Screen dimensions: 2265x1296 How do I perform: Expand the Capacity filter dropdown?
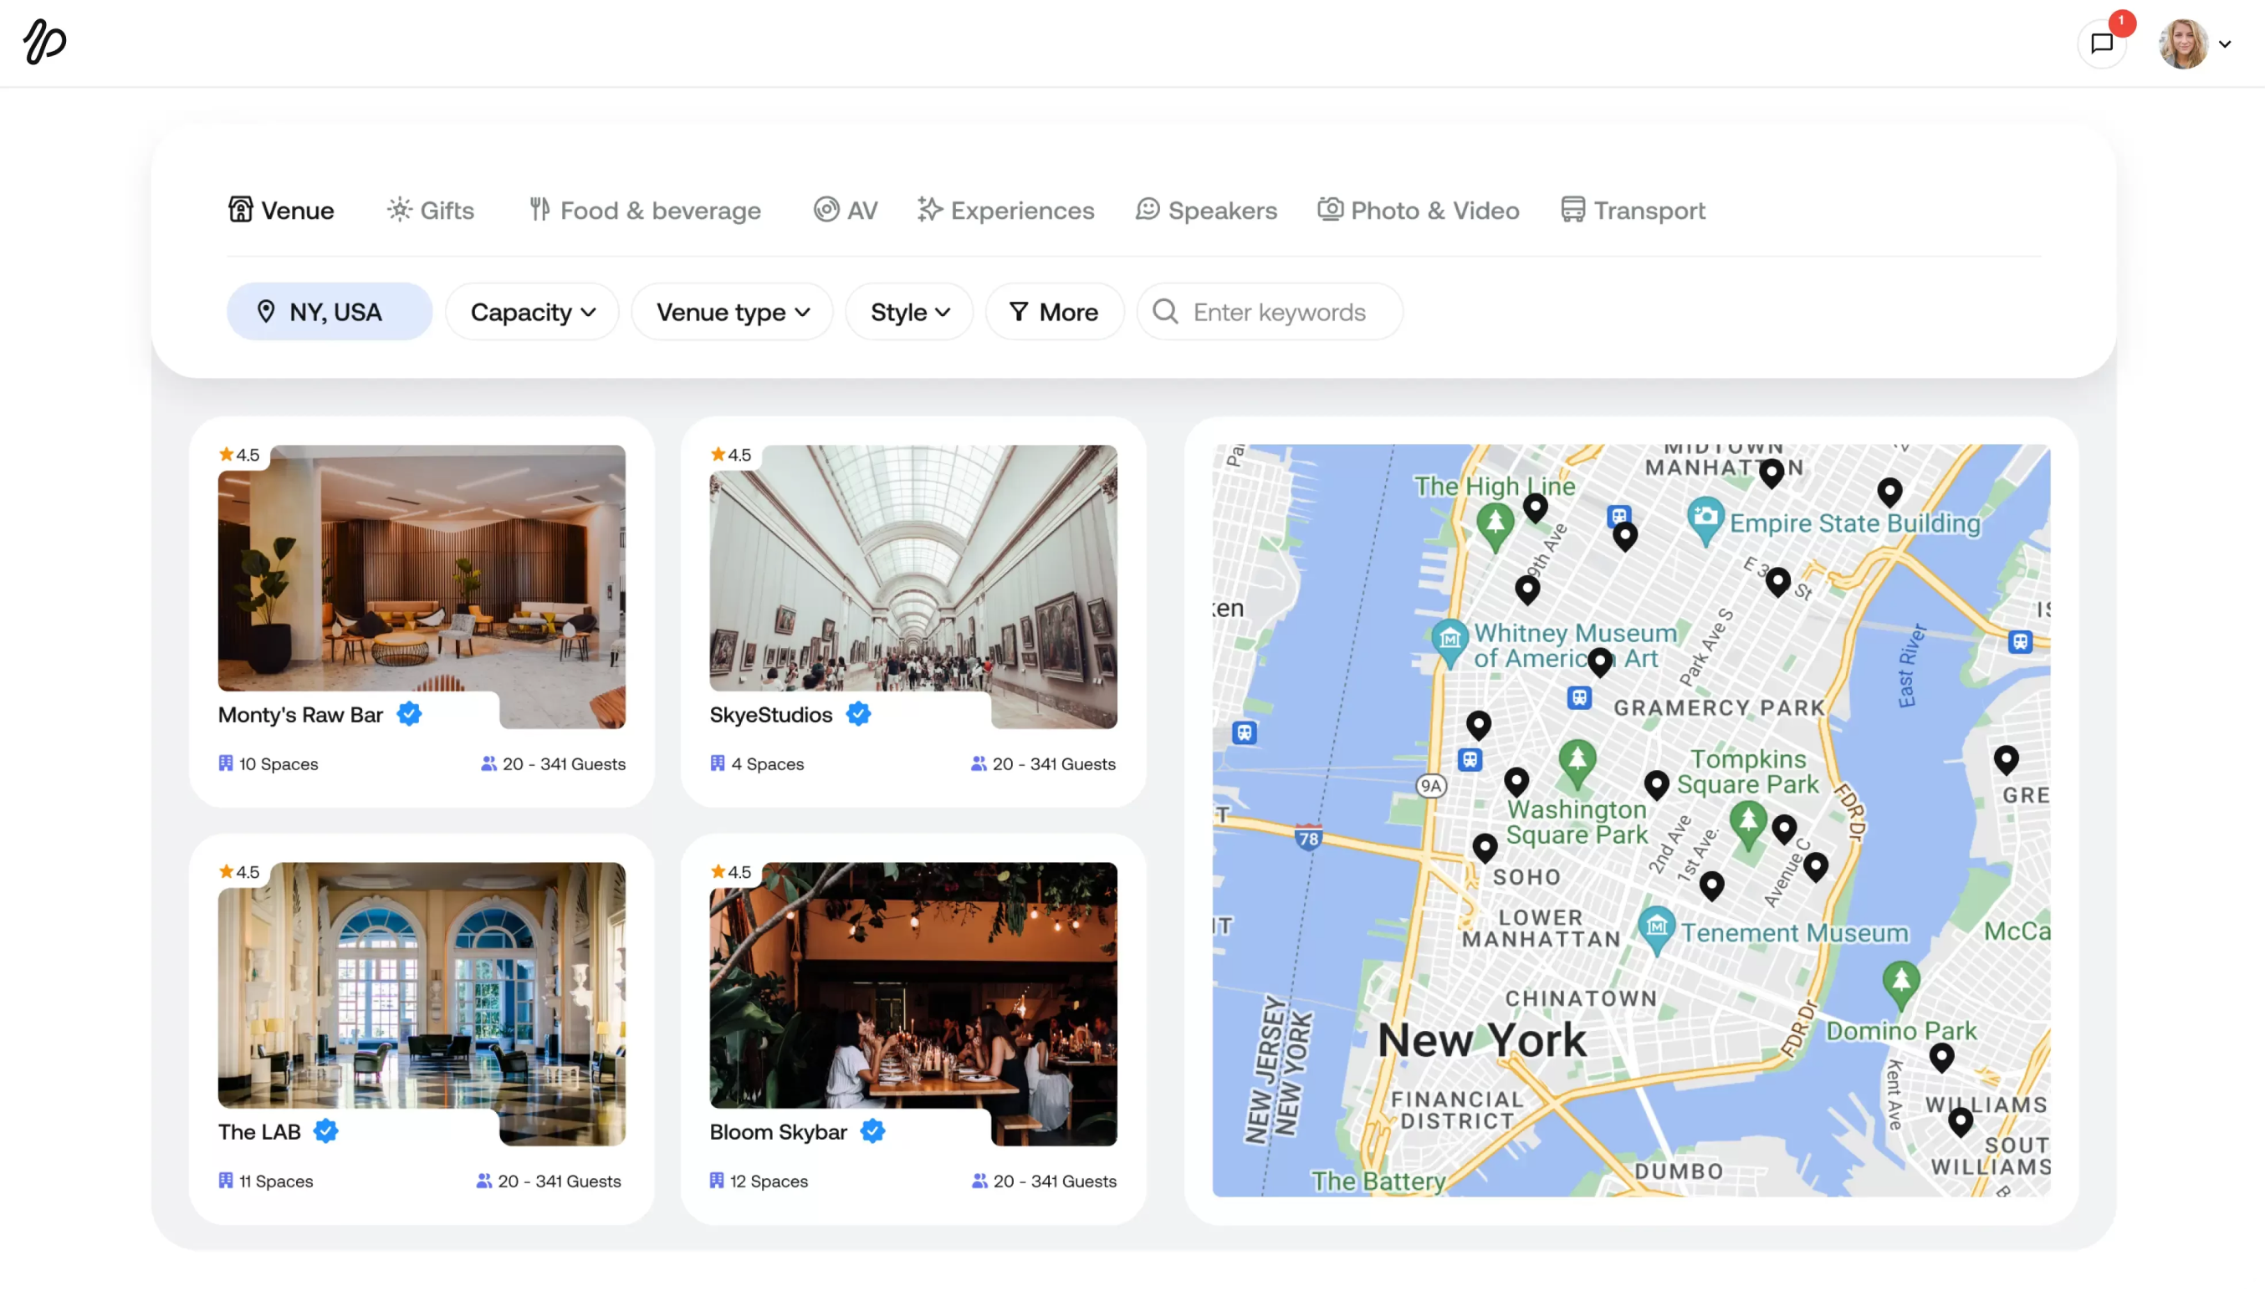click(x=531, y=312)
